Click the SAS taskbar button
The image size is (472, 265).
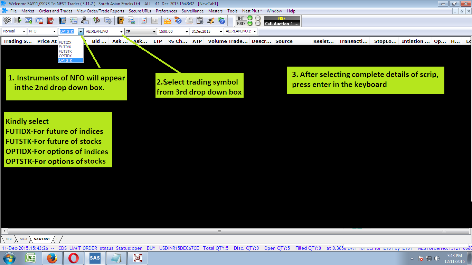pyautogui.click(x=94, y=258)
